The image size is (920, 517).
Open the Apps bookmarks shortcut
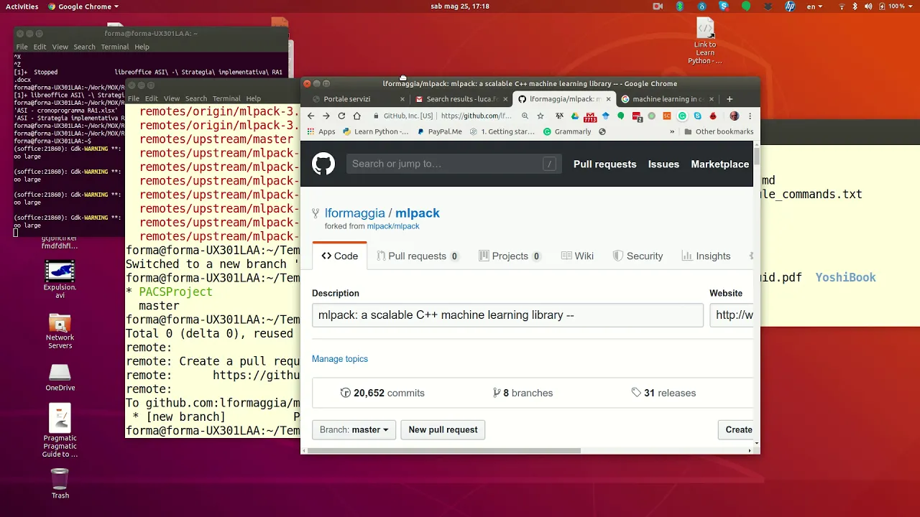(321, 131)
